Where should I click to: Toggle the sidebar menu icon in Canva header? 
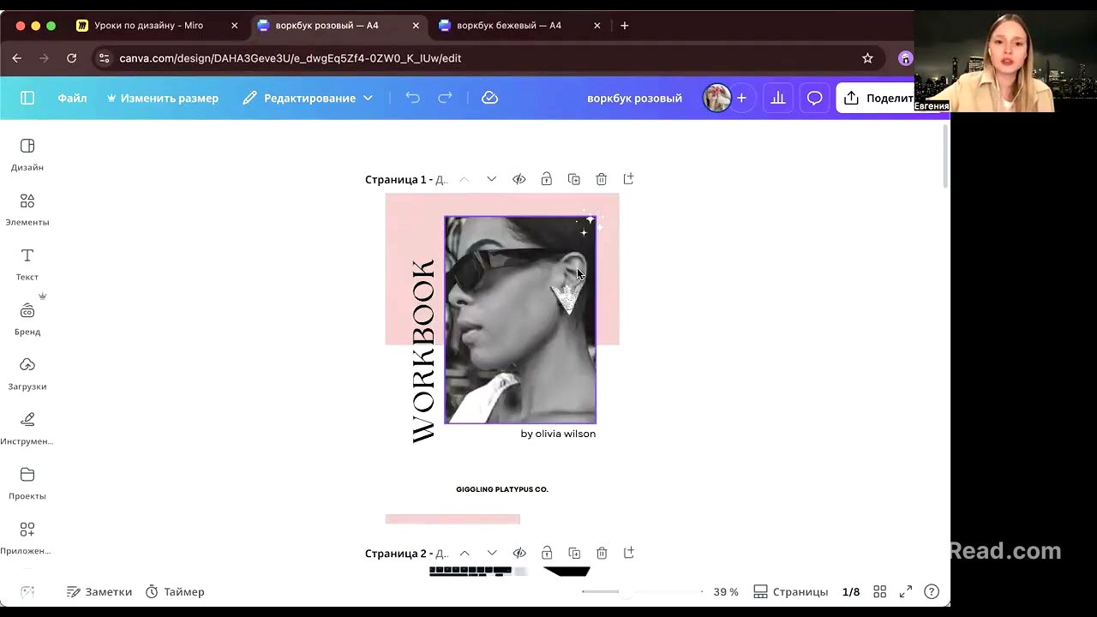27,99
